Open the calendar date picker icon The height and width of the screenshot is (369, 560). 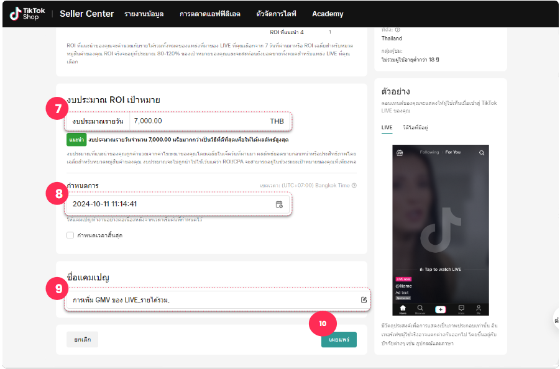click(279, 204)
